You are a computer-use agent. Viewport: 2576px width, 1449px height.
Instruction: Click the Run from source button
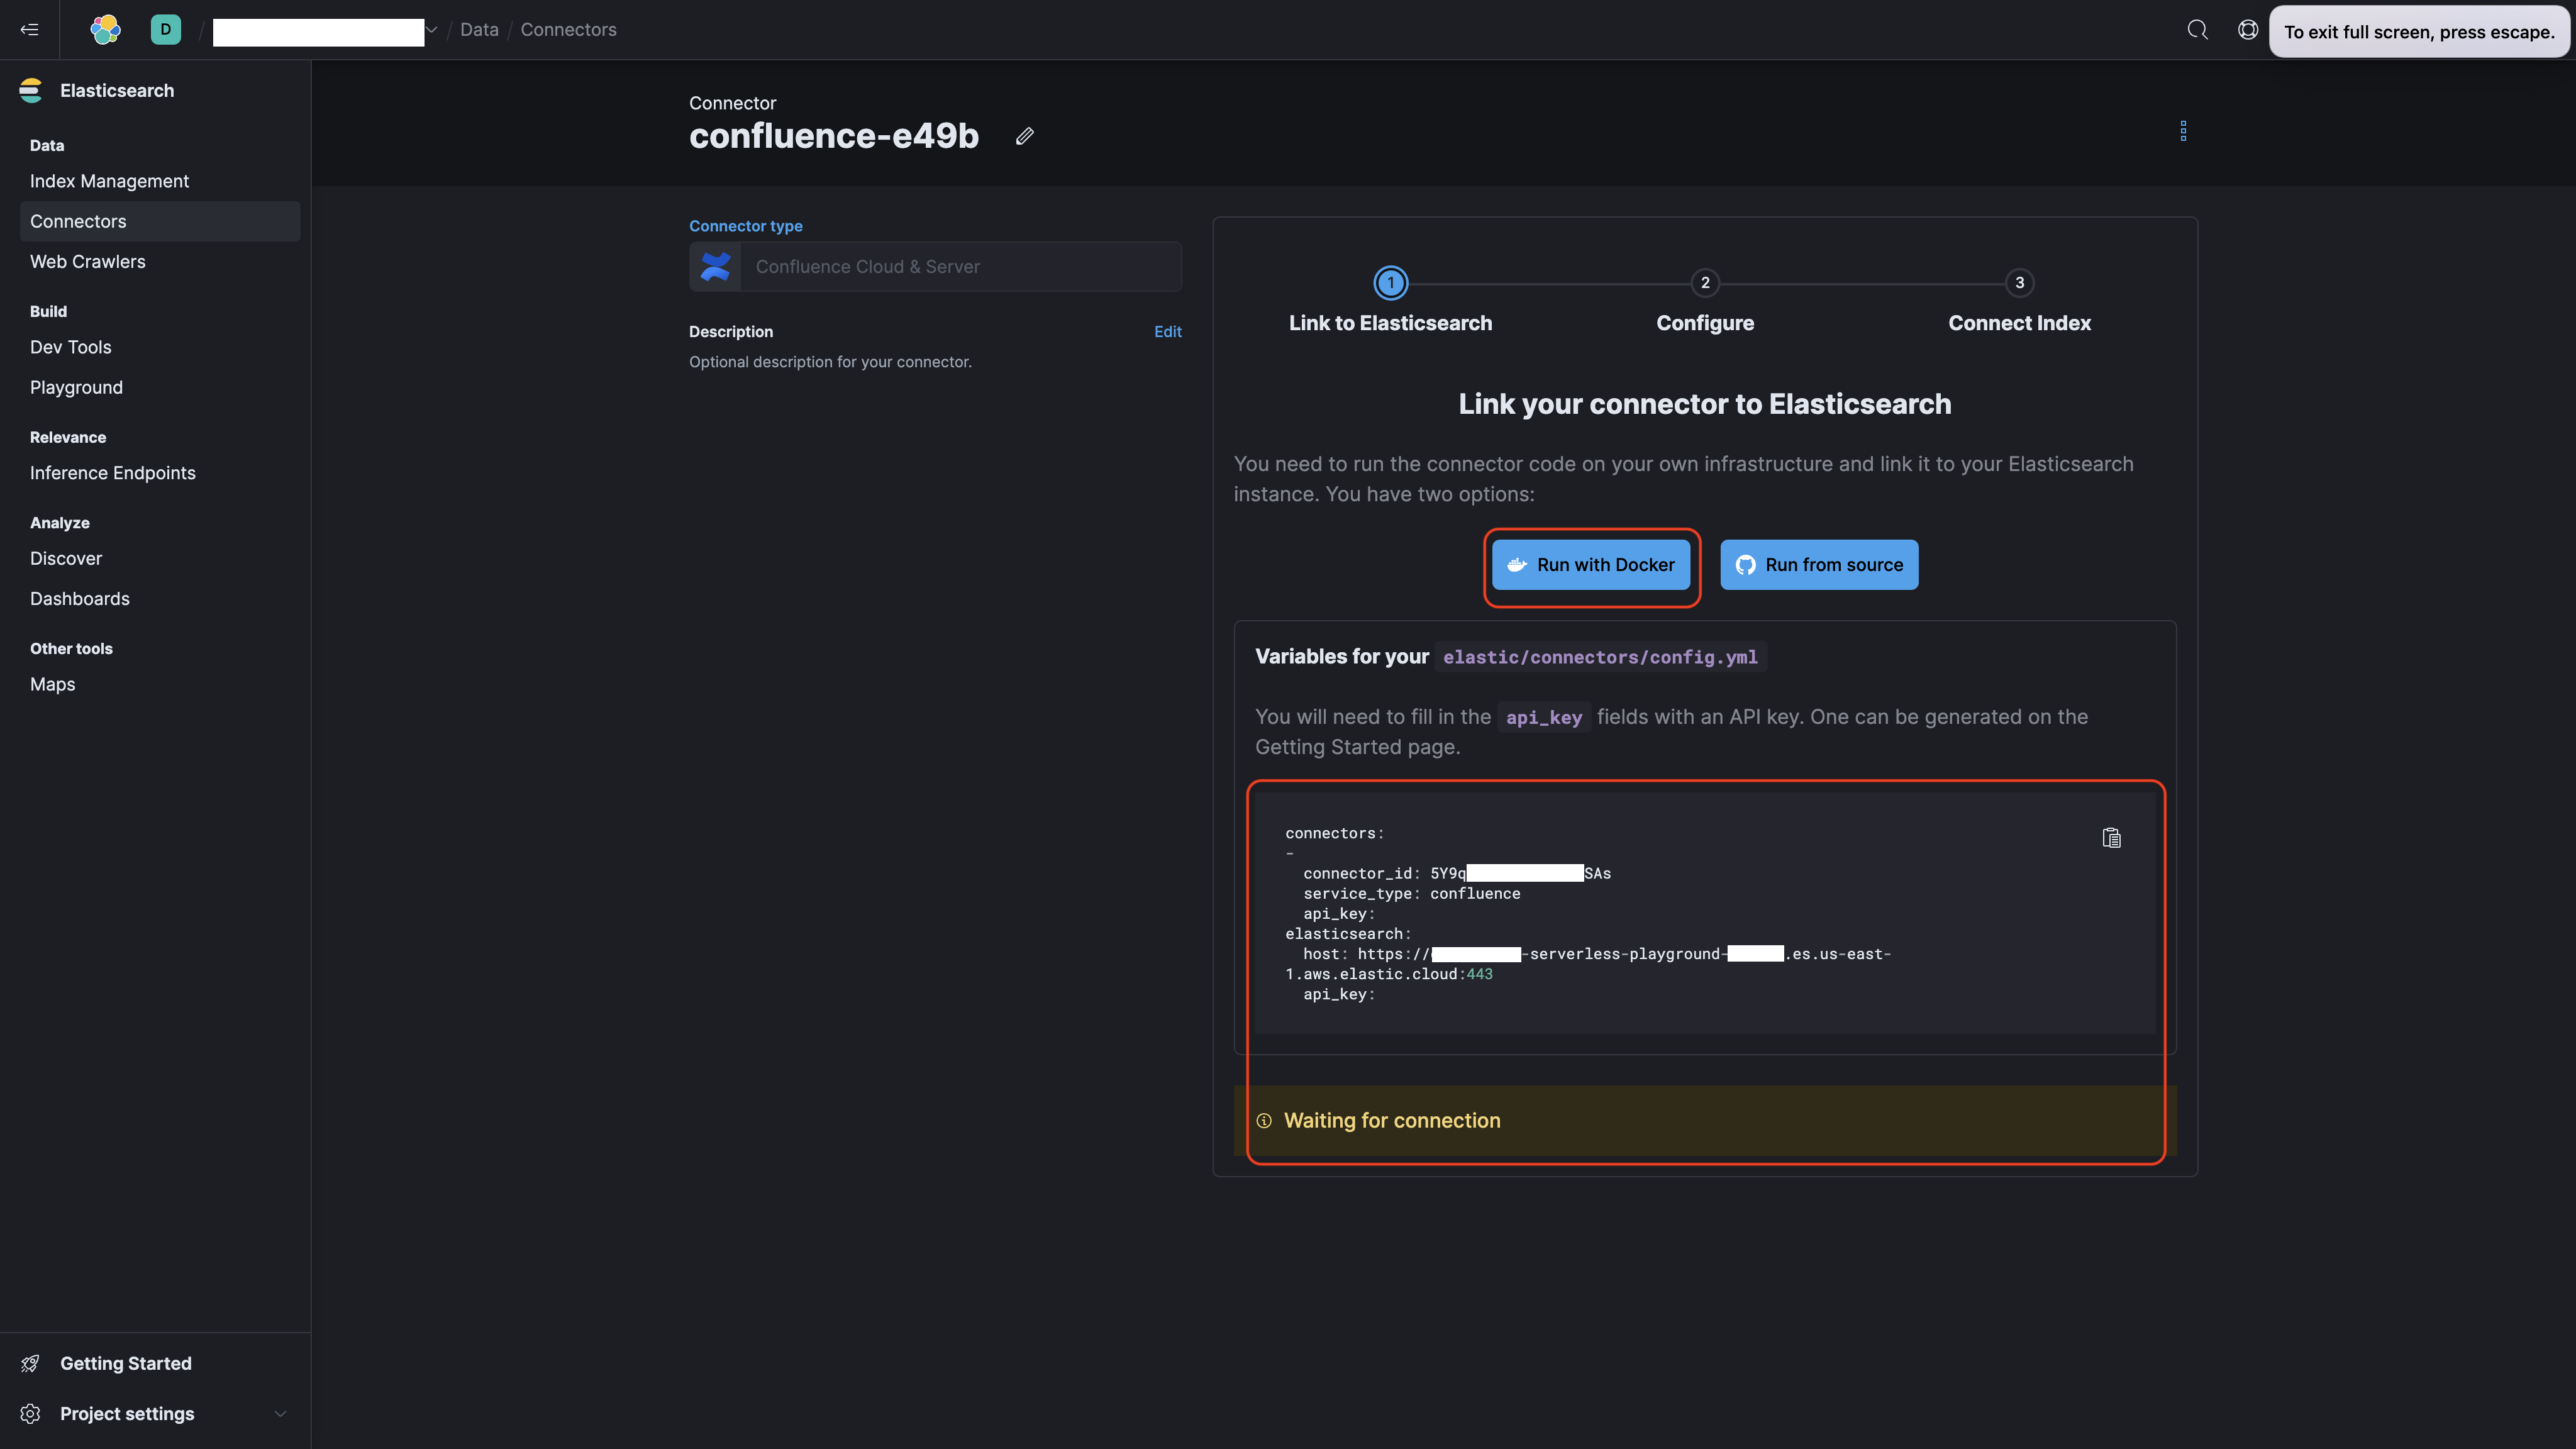tap(1819, 565)
